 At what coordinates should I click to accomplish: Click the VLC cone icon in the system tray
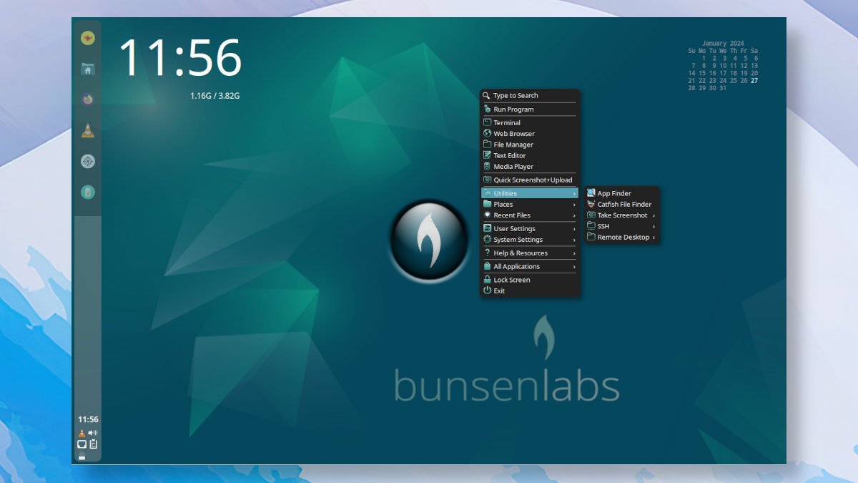point(82,432)
